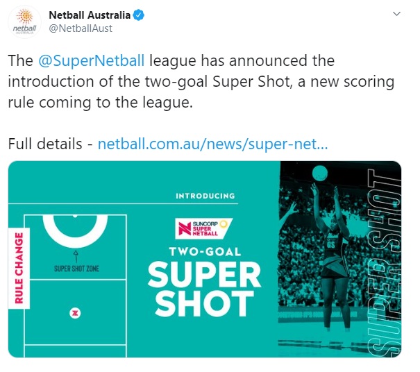
Task: Open the tweet options chevron menu
Action: (396, 14)
